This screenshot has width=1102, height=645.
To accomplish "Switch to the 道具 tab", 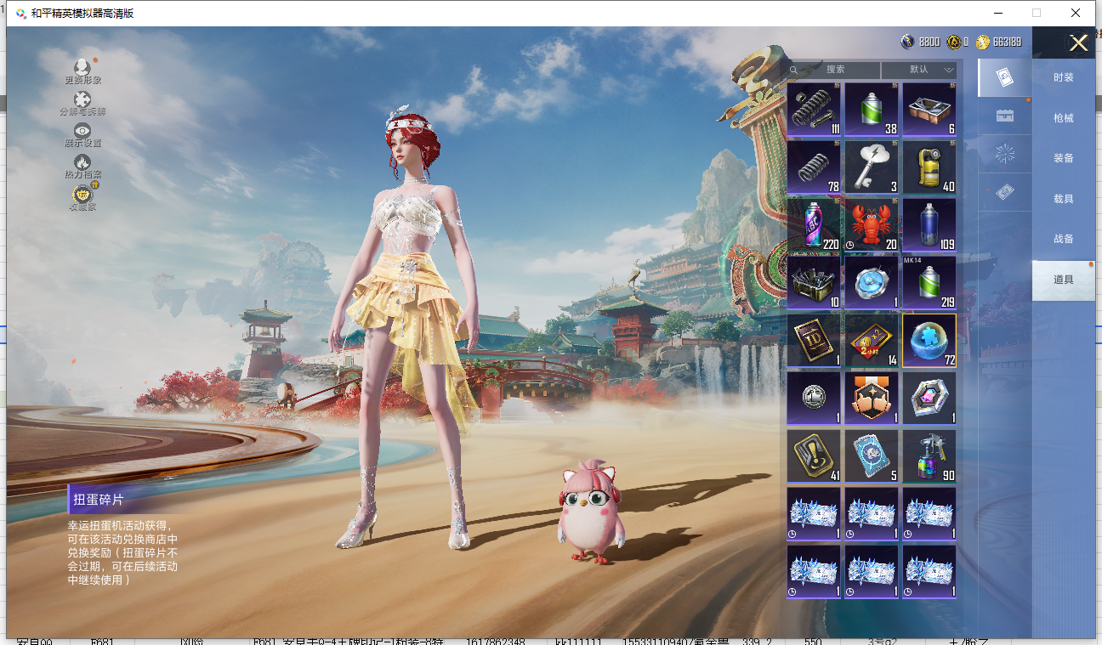I will coord(1064,280).
